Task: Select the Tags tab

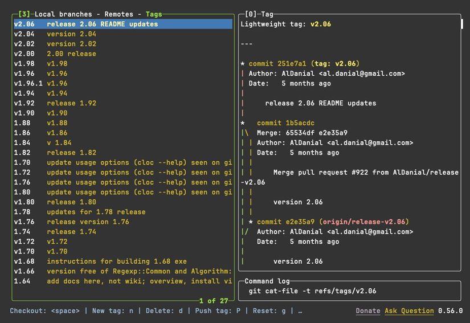Action: tap(153, 14)
